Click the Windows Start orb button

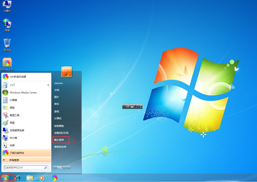tap(5, 177)
